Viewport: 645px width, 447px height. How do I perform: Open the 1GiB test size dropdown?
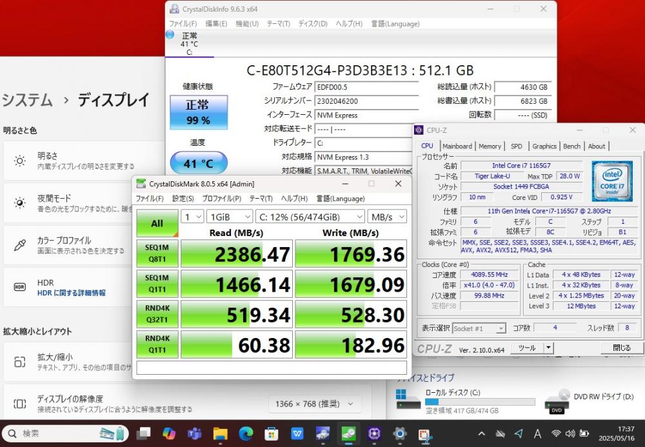click(230, 217)
